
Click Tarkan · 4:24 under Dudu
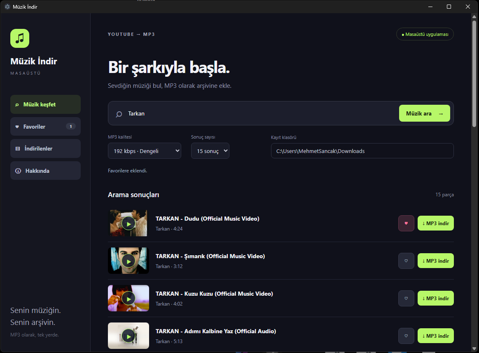pos(169,229)
